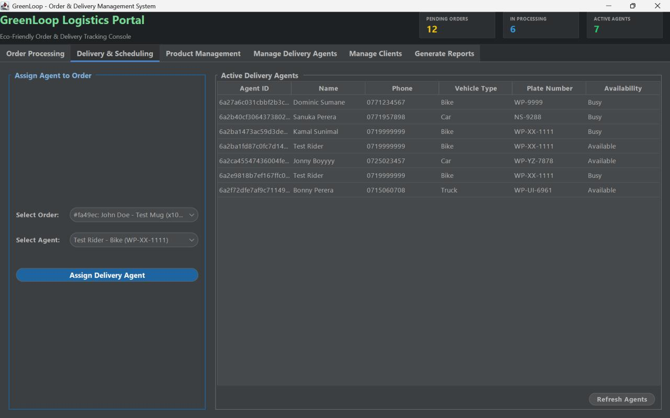Click the Availability column header
The image size is (670, 418).
623,88
